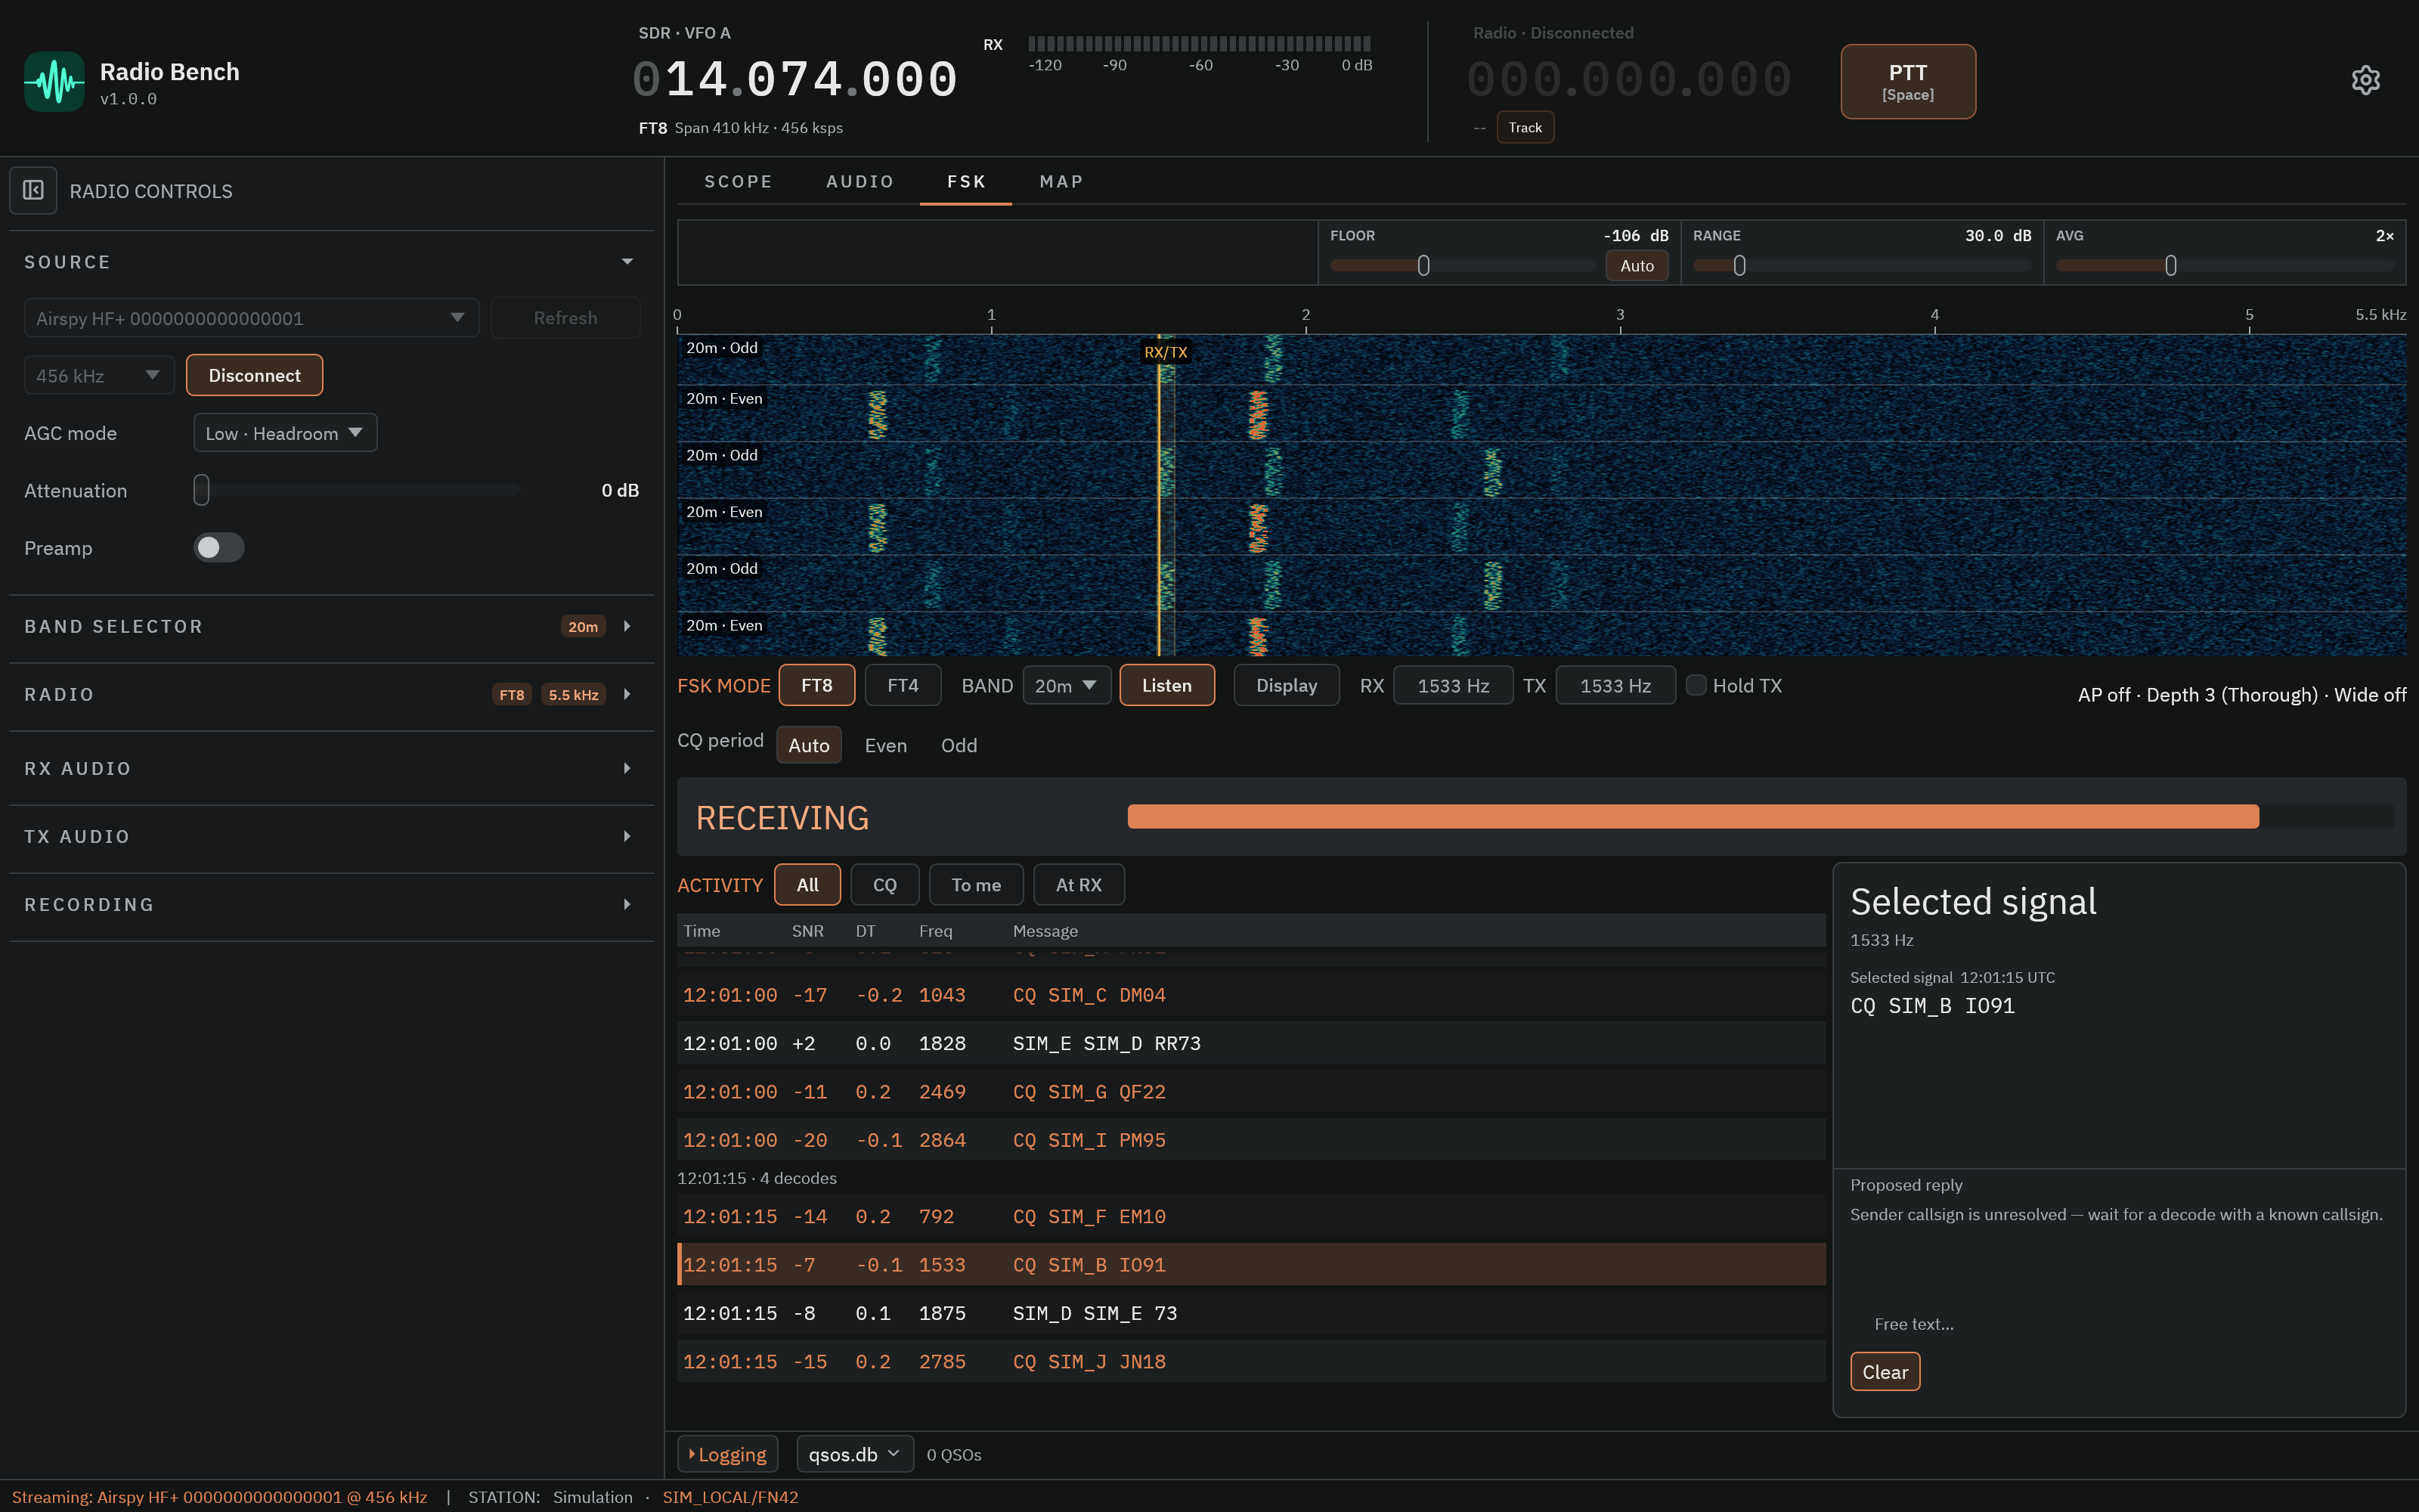2419x1512 pixels.
Task: Click the Logging arrow button
Action: pos(728,1454)
